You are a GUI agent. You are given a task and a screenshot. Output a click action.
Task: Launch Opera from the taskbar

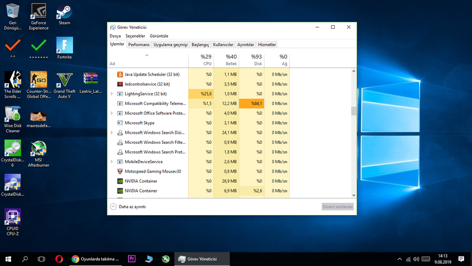pos(59,259)
